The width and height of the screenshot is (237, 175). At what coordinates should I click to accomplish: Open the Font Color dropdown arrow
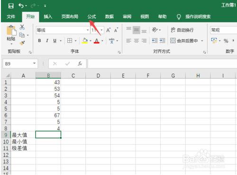(102, 41)
